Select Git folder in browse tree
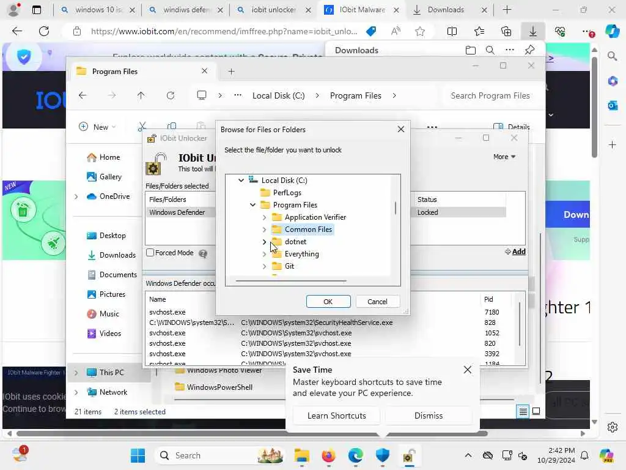Screen dimensions: 626x470 point(289,266)
